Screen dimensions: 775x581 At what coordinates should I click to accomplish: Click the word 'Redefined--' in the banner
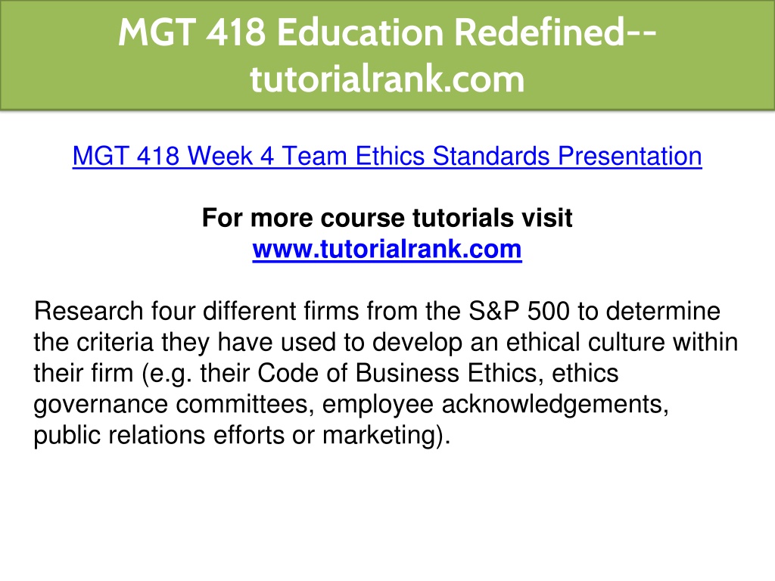click(x=556, y=33)
